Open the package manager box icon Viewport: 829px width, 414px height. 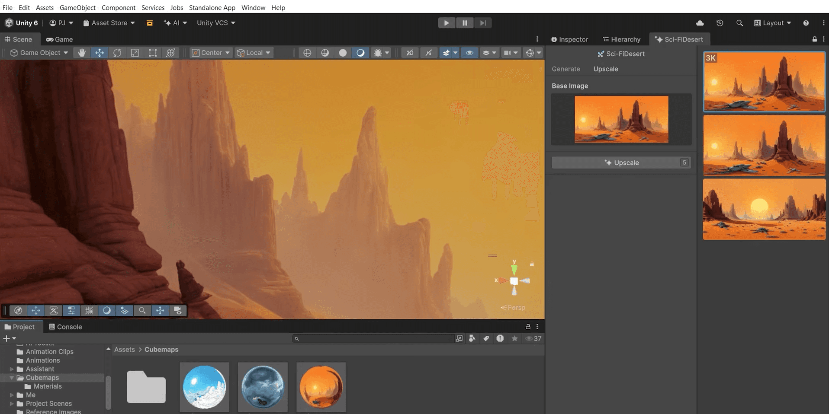pos(150,23)
